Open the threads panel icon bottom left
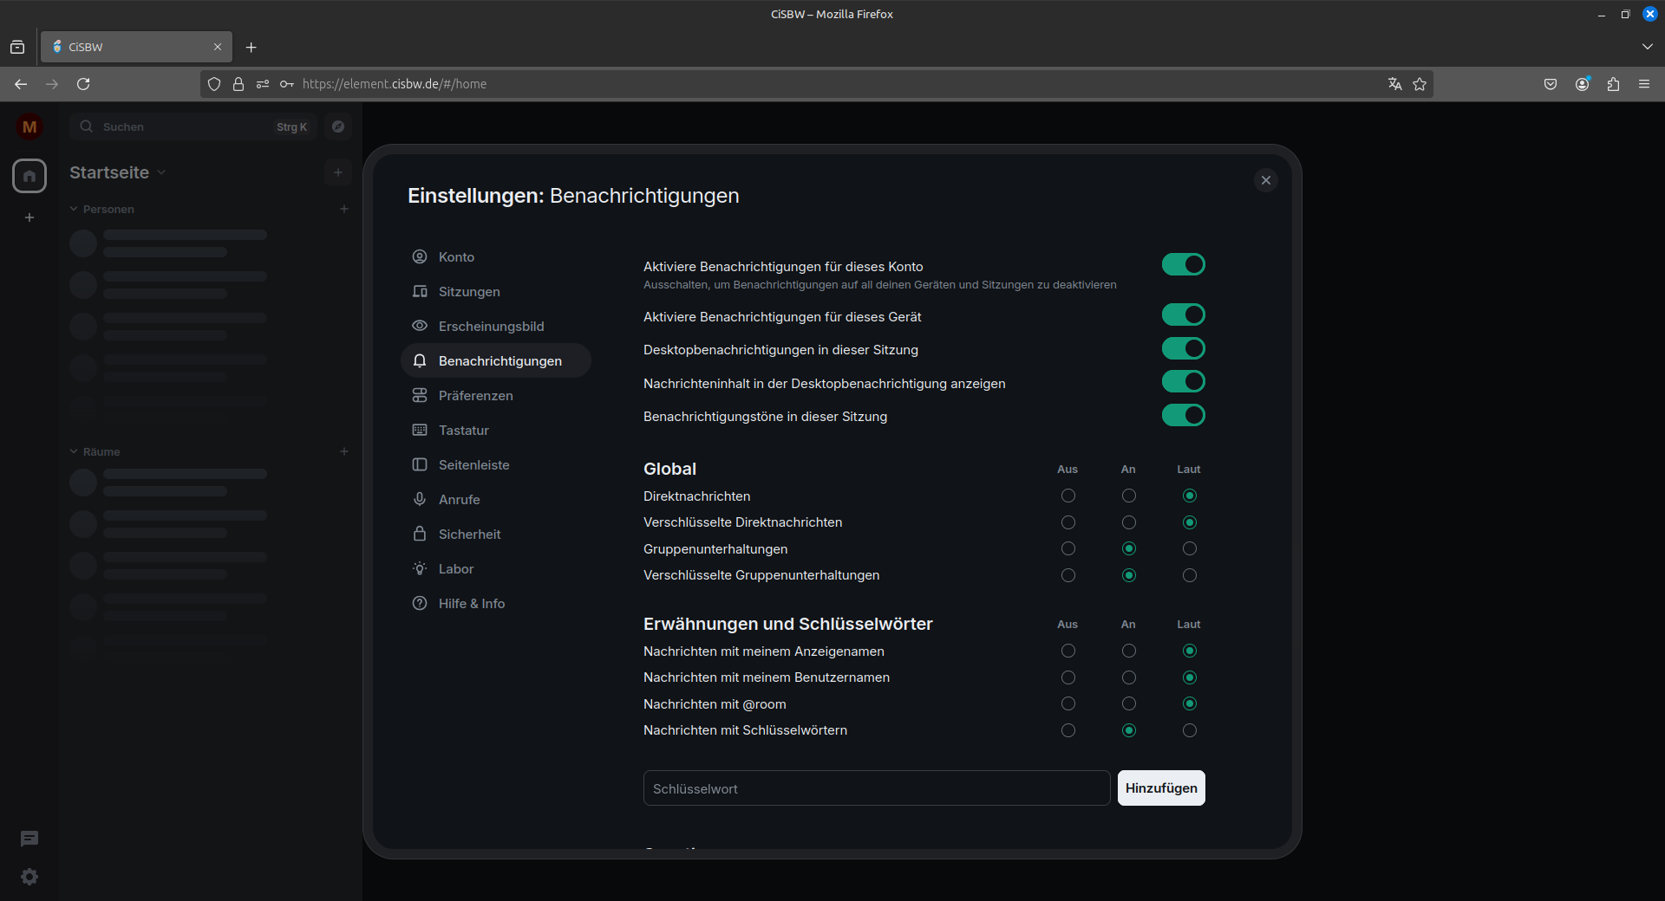 click(29, 839)
